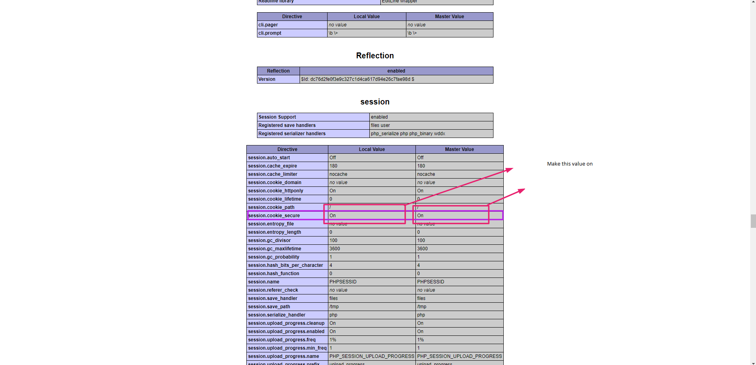This screenshot has width=756, height=365.
Task: Click the scroll-up arrow of the page scrollbar
Action: [753, 2]
